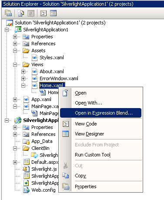Expand the first project's Properties node
Screen dimensions: 164x200
click(15, 37)
